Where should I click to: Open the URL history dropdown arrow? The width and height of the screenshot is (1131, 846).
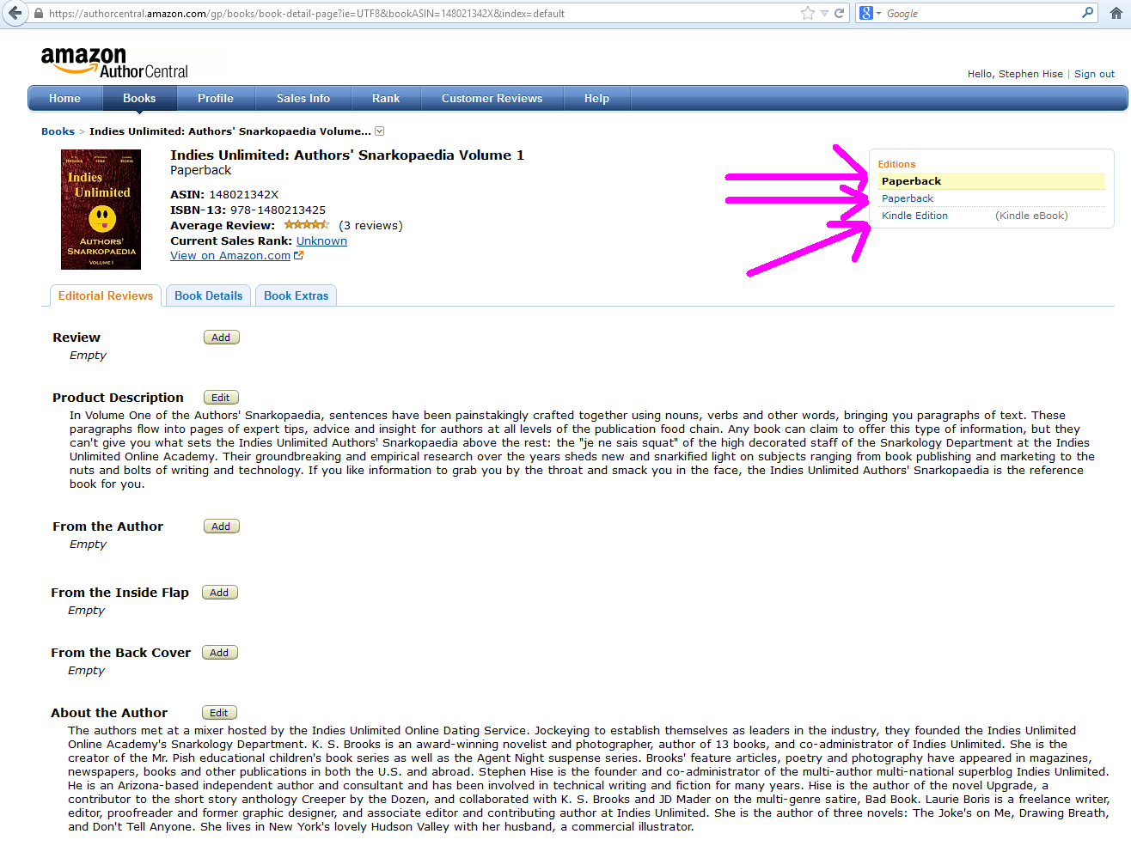(824, 14)
